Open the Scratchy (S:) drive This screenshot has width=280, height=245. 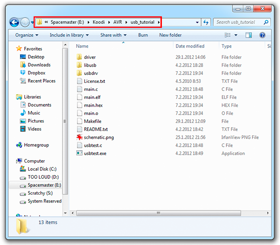(x=40, y=193)
